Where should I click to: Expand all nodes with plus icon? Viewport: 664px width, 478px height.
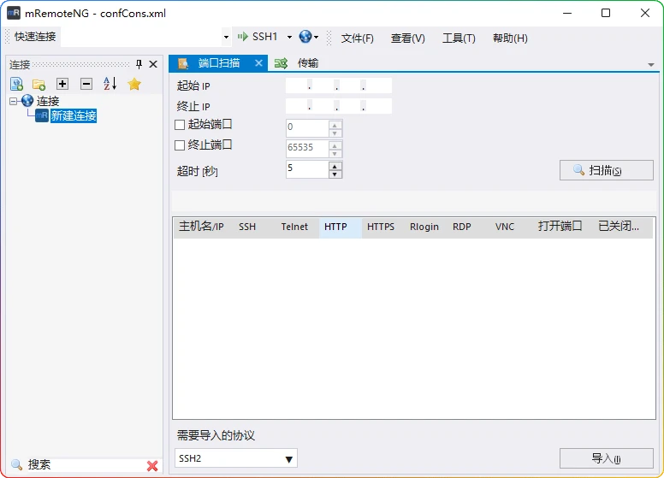tap(62, 84)
